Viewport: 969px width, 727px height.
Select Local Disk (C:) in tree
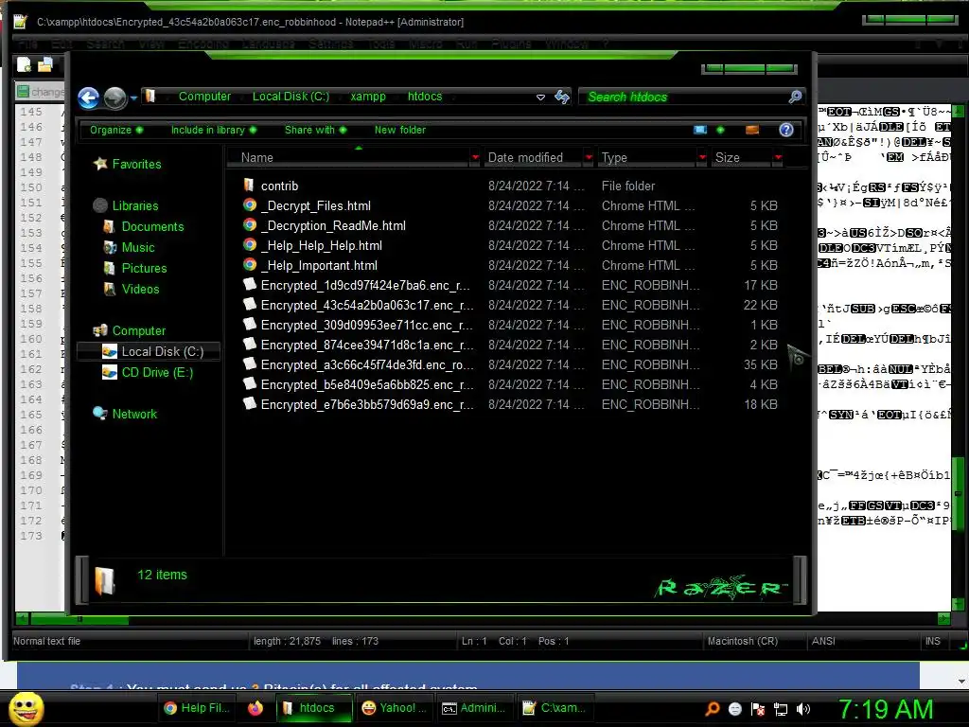point(162,352)
